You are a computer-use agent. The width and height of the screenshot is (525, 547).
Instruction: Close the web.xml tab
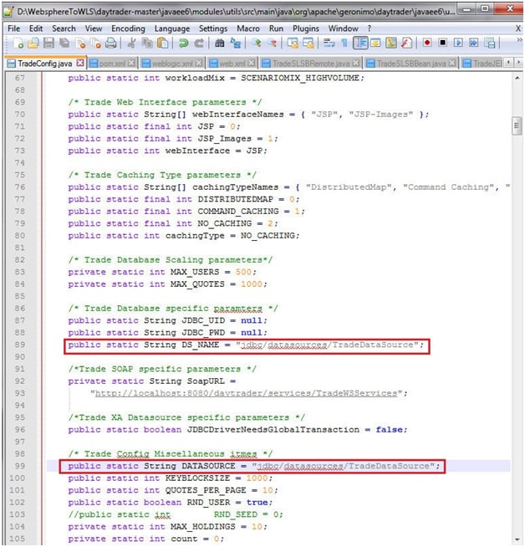click(251, 63)
